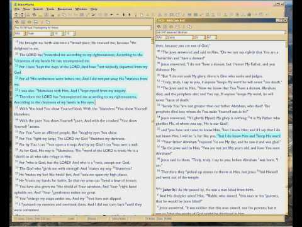Open the Tools menu
Viewport: 302px width, 227px height.
coord(50,9)
